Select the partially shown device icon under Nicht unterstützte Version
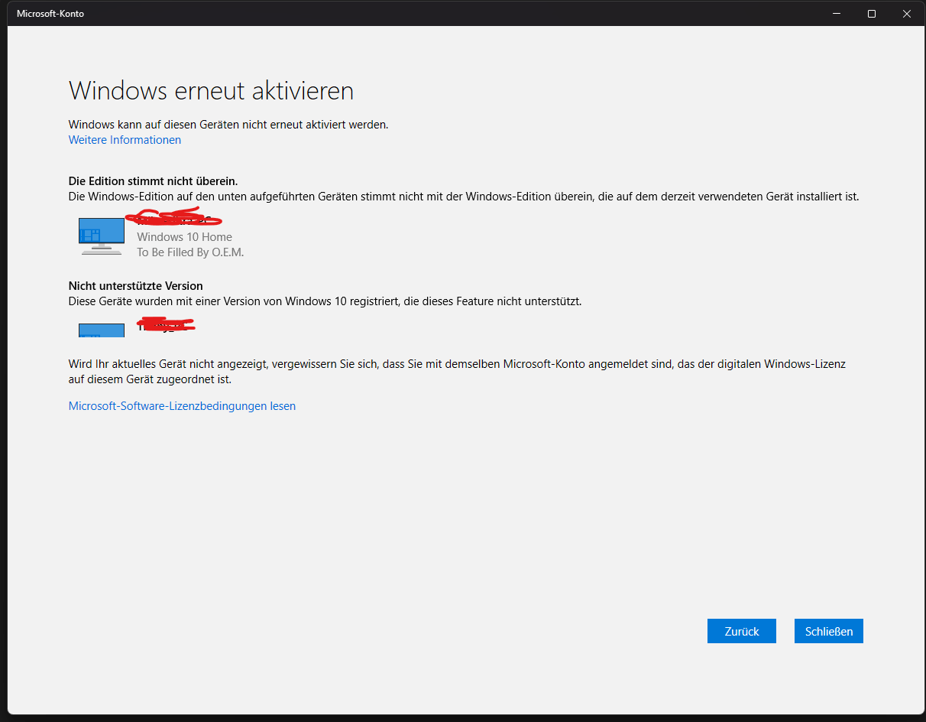Screen dimensions: 926x722 tap(102, 330)
